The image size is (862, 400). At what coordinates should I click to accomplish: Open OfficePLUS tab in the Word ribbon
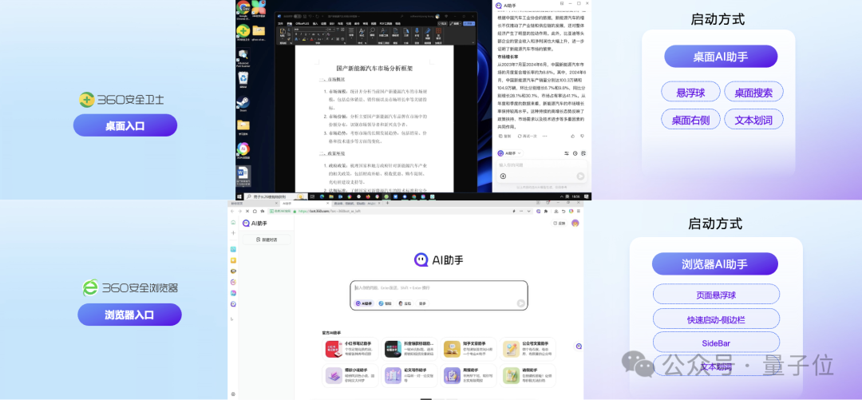click(302, 24)
